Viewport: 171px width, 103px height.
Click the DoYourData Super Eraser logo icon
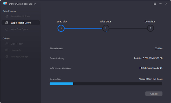tap(5, 4)
